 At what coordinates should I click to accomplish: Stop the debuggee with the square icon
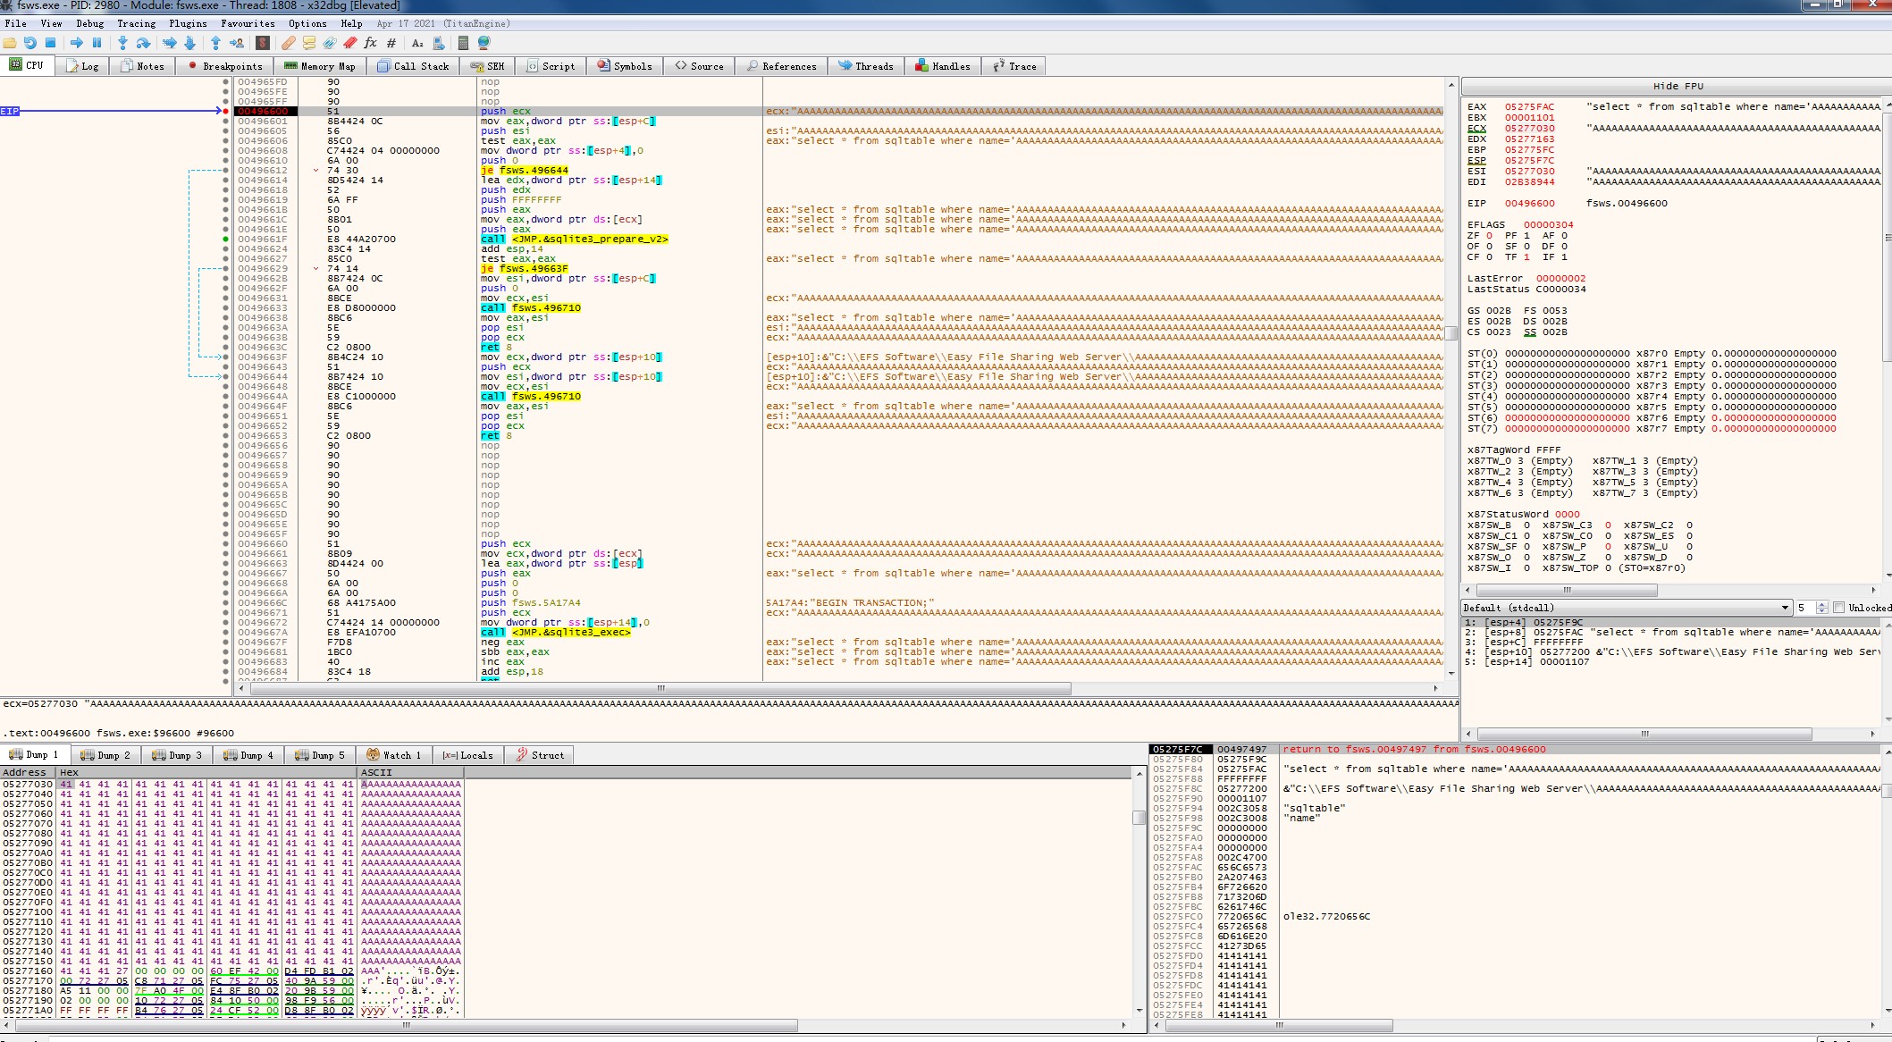[x=51, y=43]
